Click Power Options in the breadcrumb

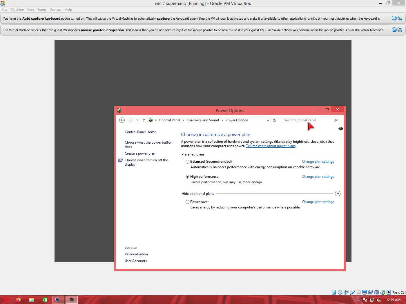click(237, 120)
